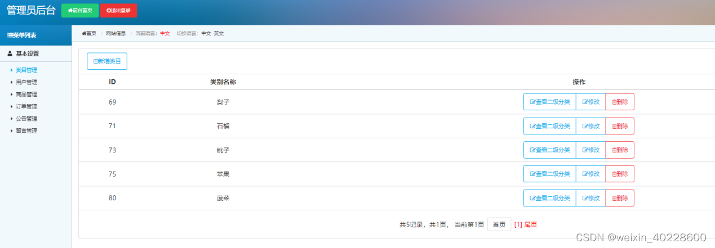Screen dimensions: 715x248
Task: Edit the 梨子 category
Action: point(591,102)
